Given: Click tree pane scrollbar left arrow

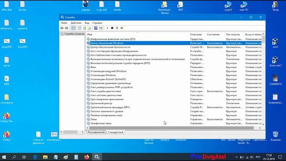Looking at the screenshot, I should (x=61, y=132).
